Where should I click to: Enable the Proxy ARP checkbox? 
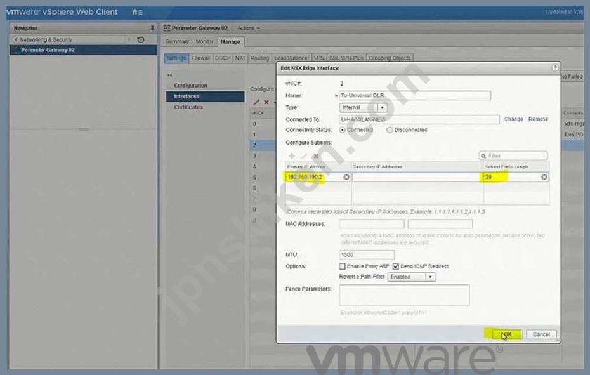343,266
